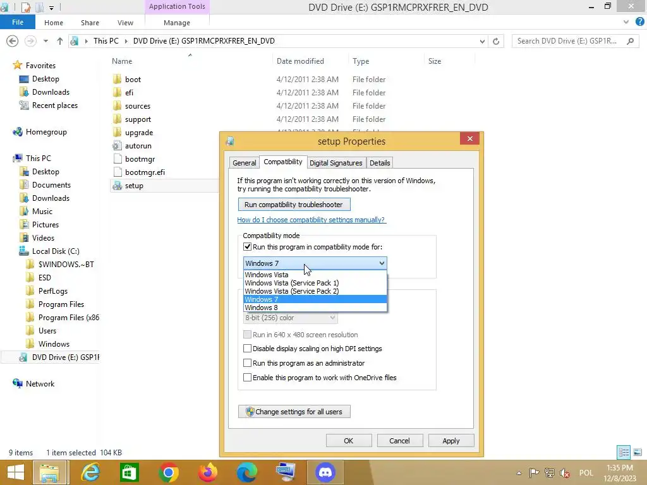
Task: Launch Google Chrome from taskbar
Action: [168, 472]
